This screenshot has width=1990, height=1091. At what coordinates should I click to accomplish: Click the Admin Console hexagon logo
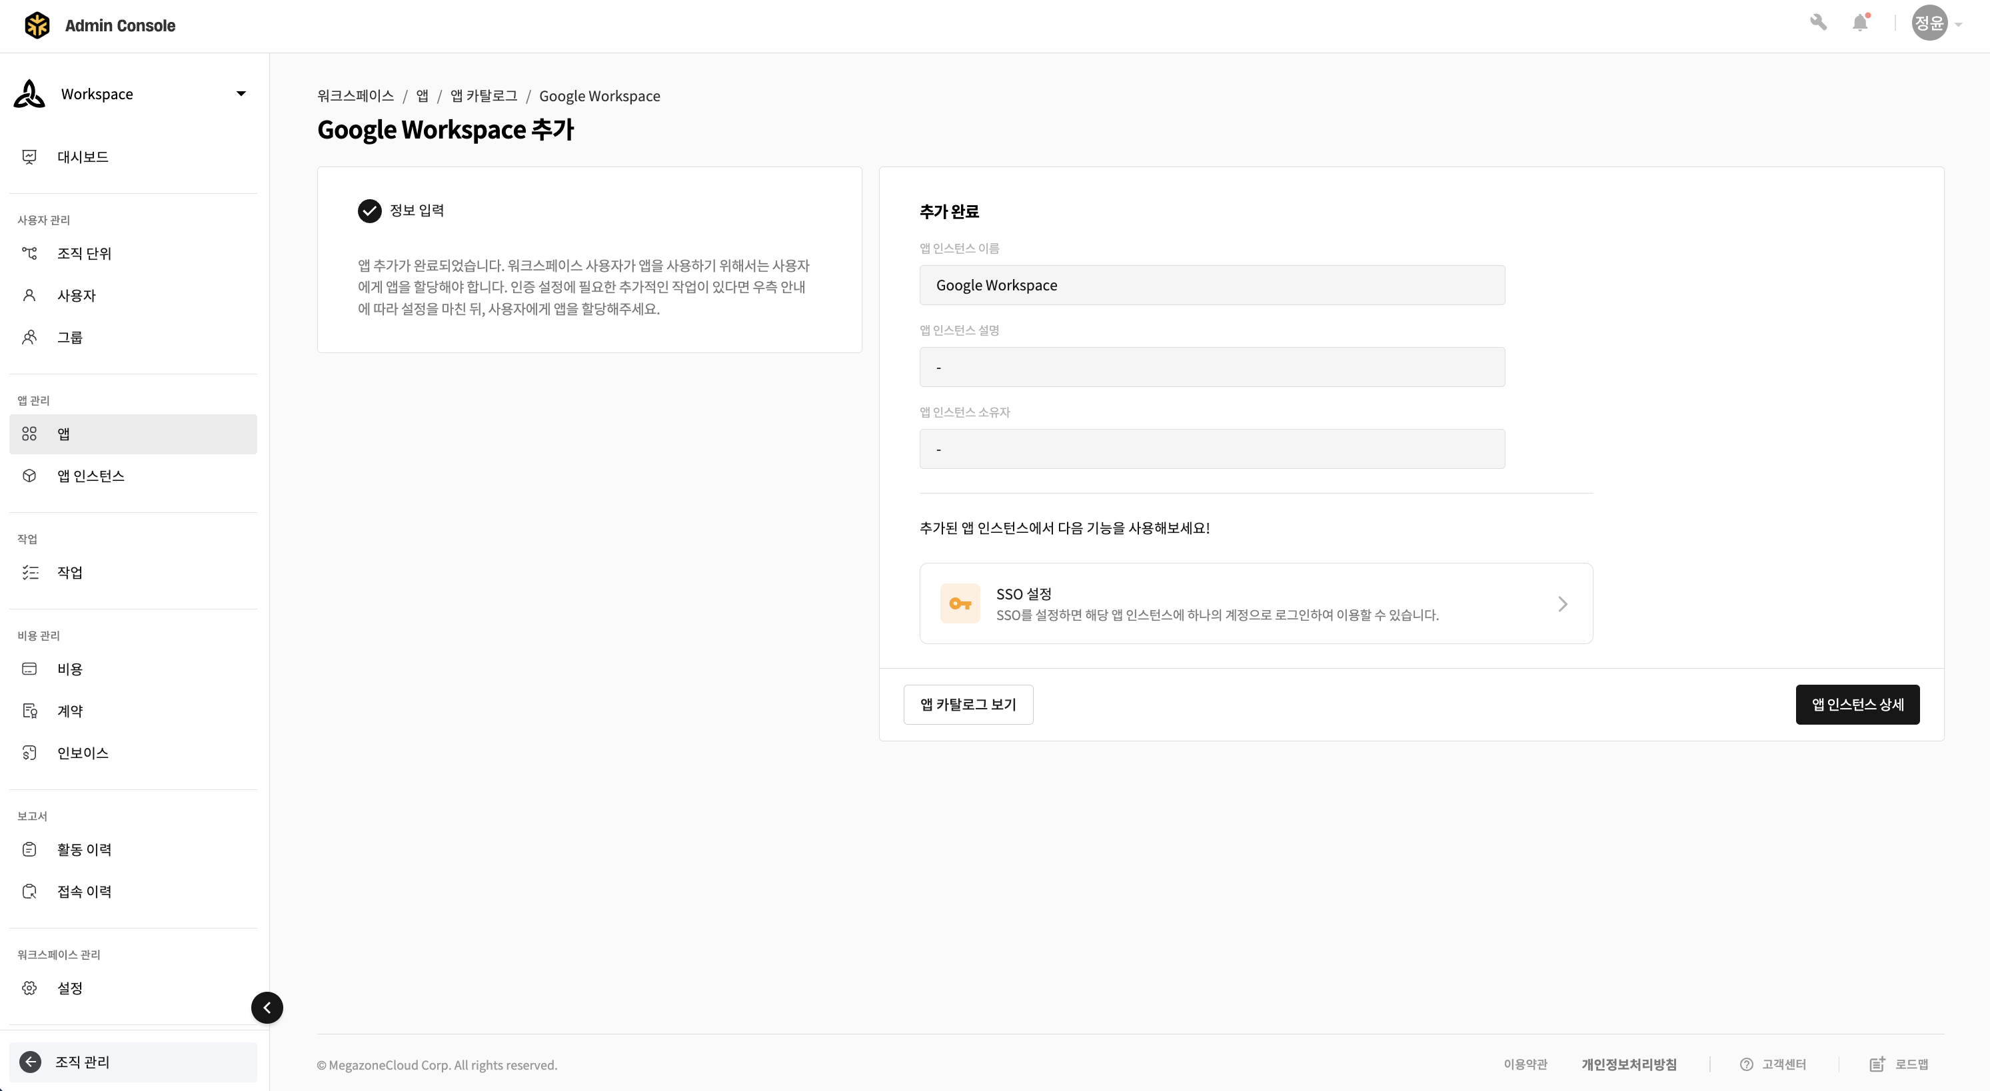point(37,25)
